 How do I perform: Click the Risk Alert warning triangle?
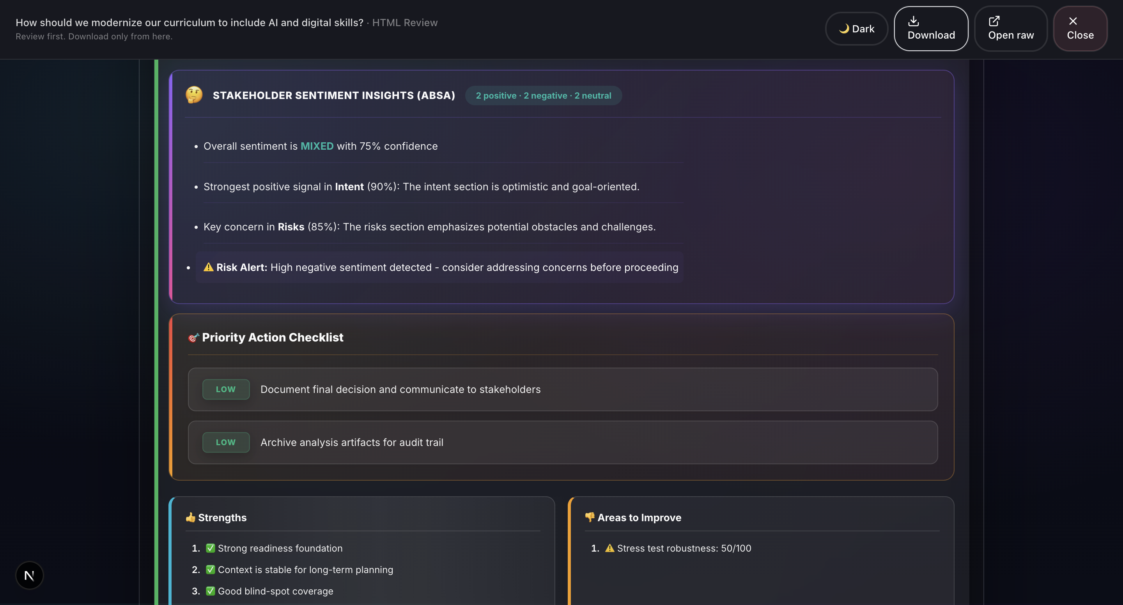click(x=208, y=267)
